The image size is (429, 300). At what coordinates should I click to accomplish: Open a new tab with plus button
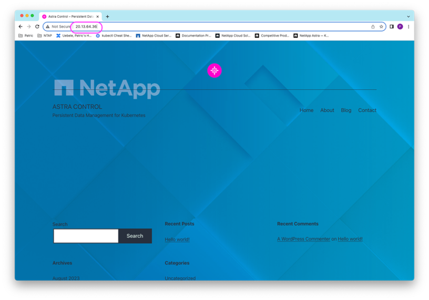108,17
